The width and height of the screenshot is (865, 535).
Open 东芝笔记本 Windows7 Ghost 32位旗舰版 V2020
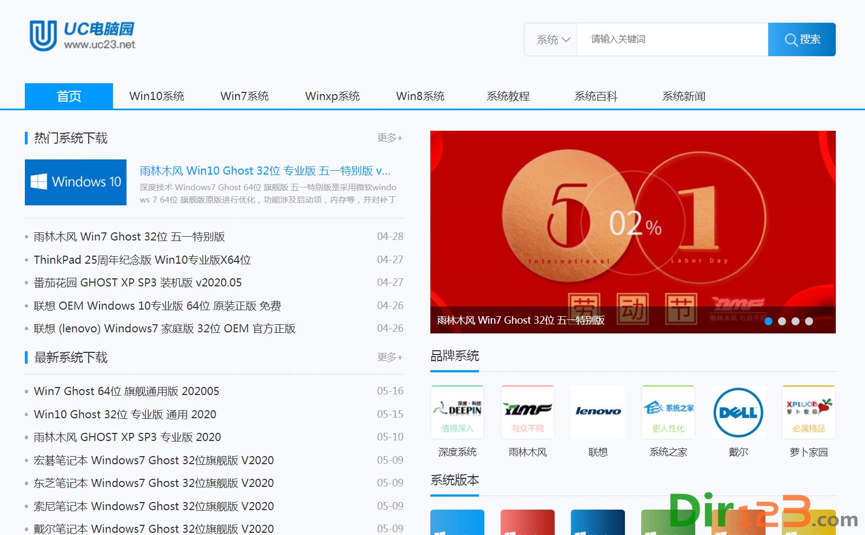[x=154, y=483]
